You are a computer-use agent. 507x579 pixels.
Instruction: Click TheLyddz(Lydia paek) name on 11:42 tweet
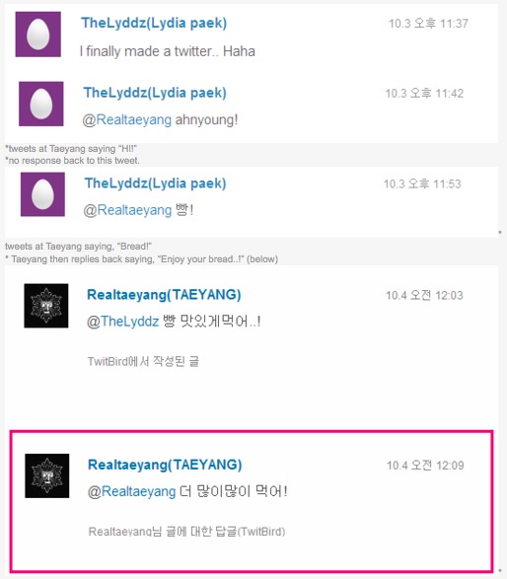(x=155, y=93)
